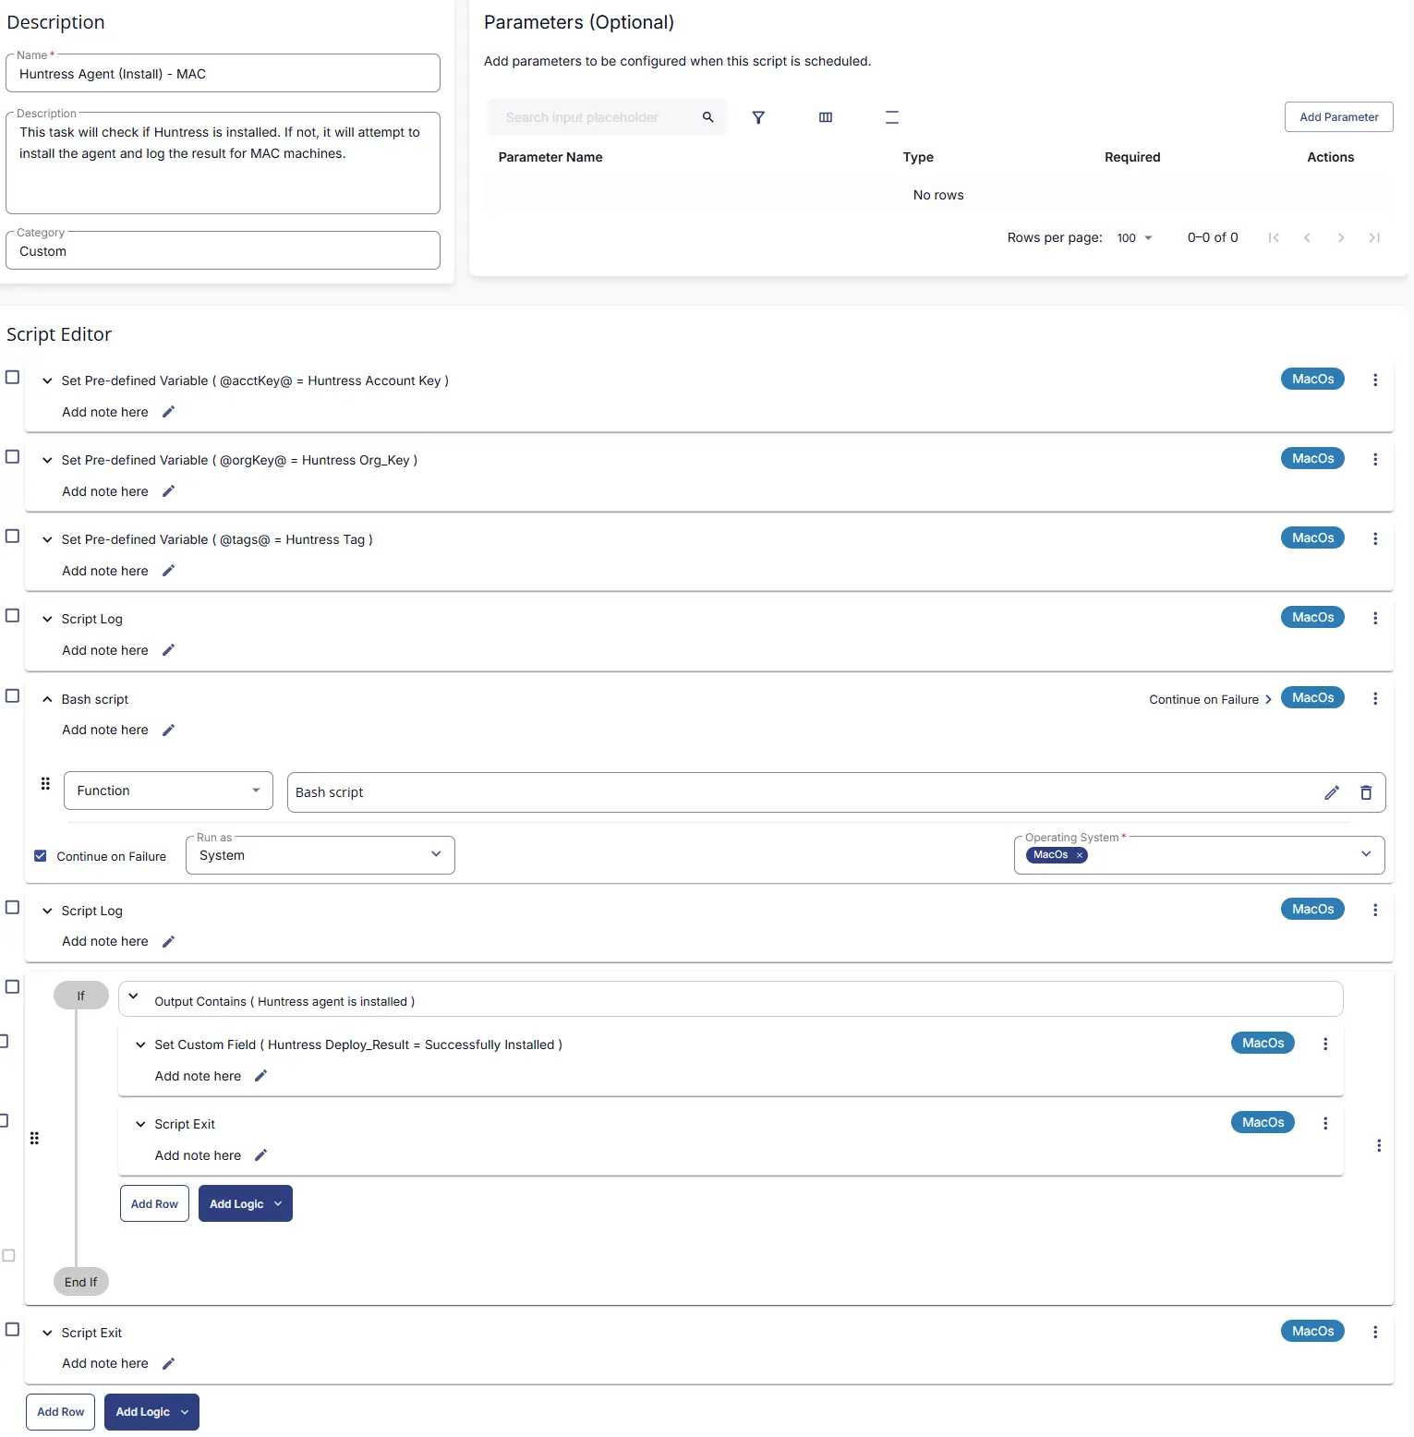This screenshot has height=1437, width=1414.
Task: Edit the note on @tags@ variable row
Action: [x=168, y=571]
